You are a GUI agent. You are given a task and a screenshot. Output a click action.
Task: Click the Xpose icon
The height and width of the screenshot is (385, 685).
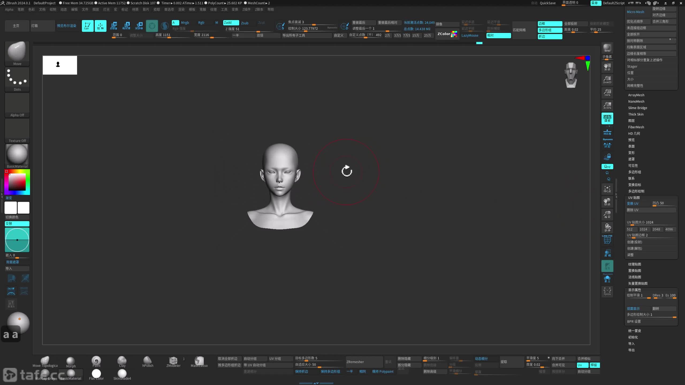coord(607,291)
